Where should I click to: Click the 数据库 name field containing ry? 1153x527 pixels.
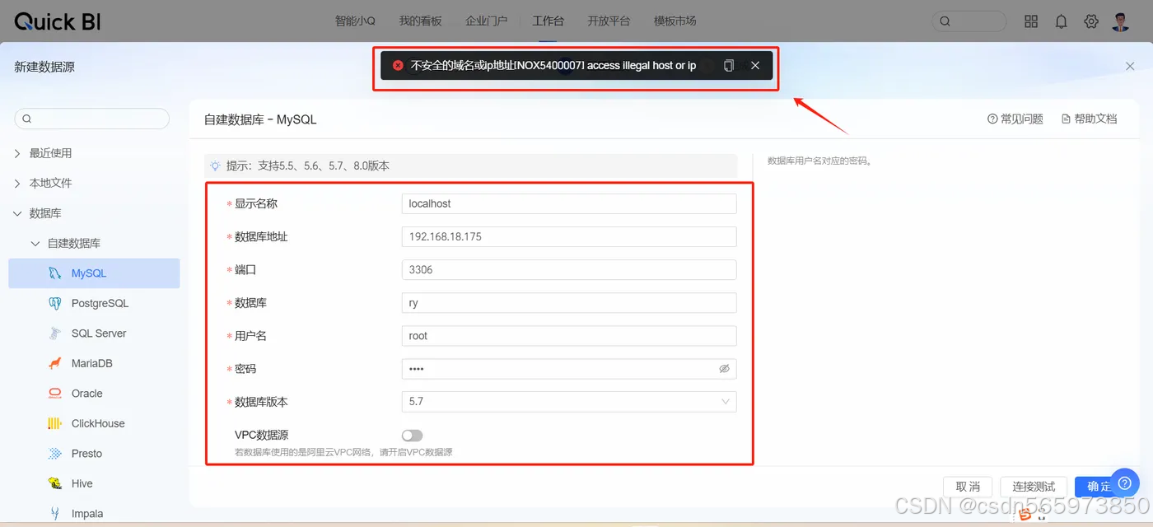pos(569,303)
